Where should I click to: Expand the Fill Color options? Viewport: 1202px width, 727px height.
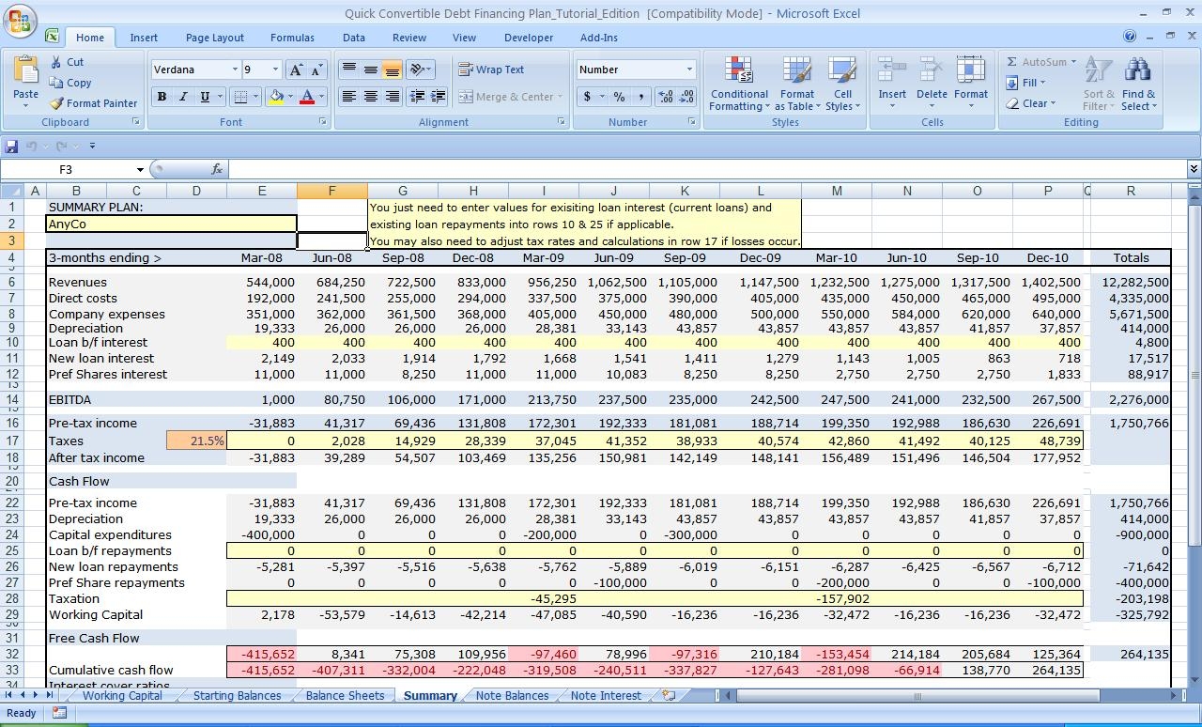click(x=289, y=96)
